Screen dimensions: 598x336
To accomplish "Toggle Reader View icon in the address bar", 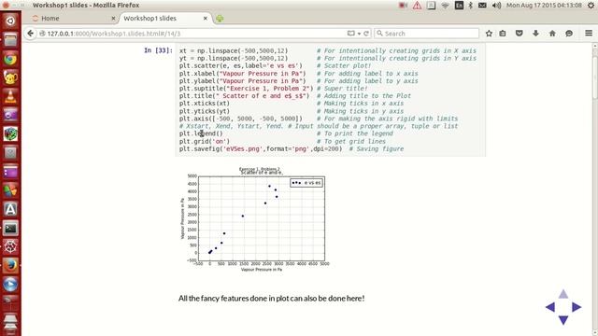I will [351, 34].
